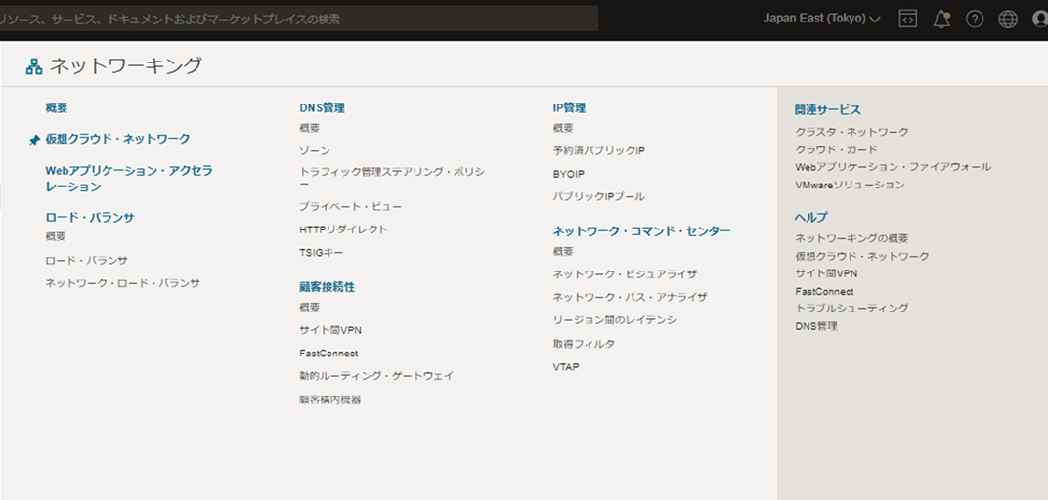This screenshot has width=1048, height=500.
Task: Open 概要 under ネットワーク・コマンド・センター
Action: [563, 252]
